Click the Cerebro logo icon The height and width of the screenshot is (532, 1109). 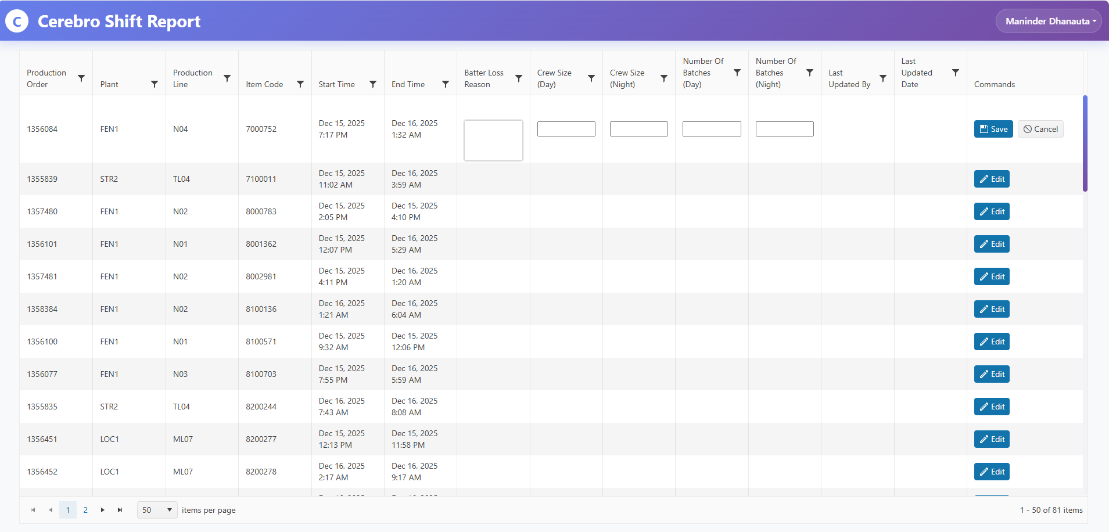click(x=17, y=21)
